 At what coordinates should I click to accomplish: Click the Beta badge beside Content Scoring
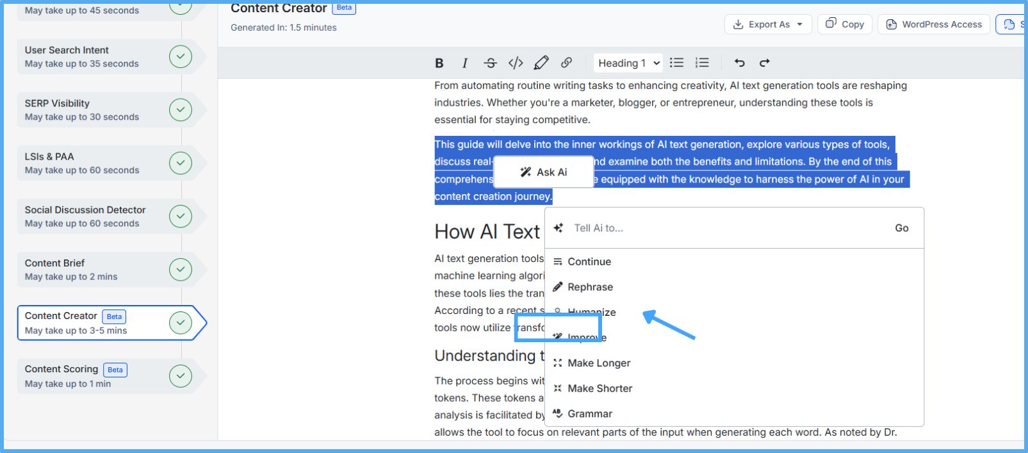coord(115,370)
